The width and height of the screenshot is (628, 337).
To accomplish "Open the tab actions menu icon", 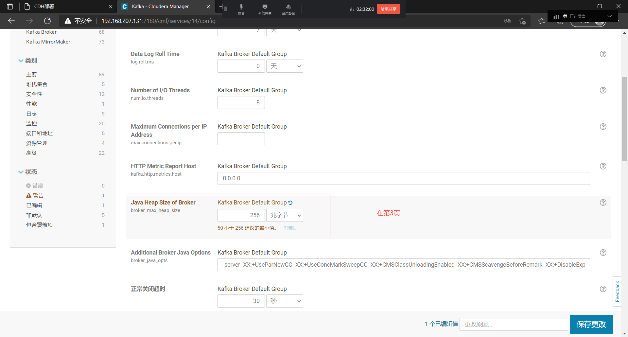I will [x=10, y=6].
